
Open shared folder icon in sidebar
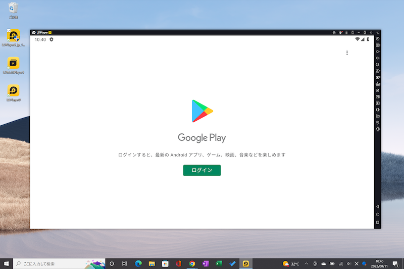tap(378, 116)
